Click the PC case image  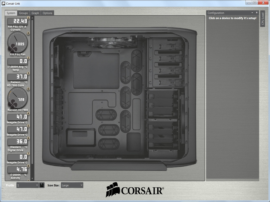tap(120, 99)
